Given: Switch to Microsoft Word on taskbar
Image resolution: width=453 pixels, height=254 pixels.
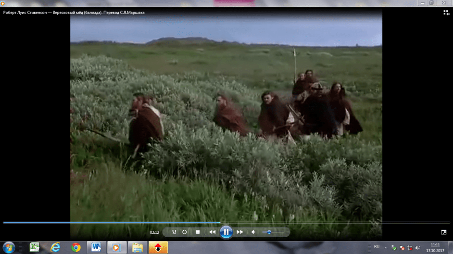Looking at the screenshot, I should [96, 247].
